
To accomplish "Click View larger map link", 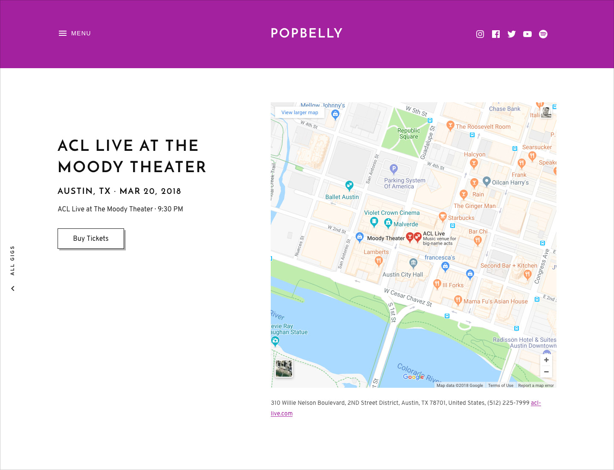I will (300, 112).
